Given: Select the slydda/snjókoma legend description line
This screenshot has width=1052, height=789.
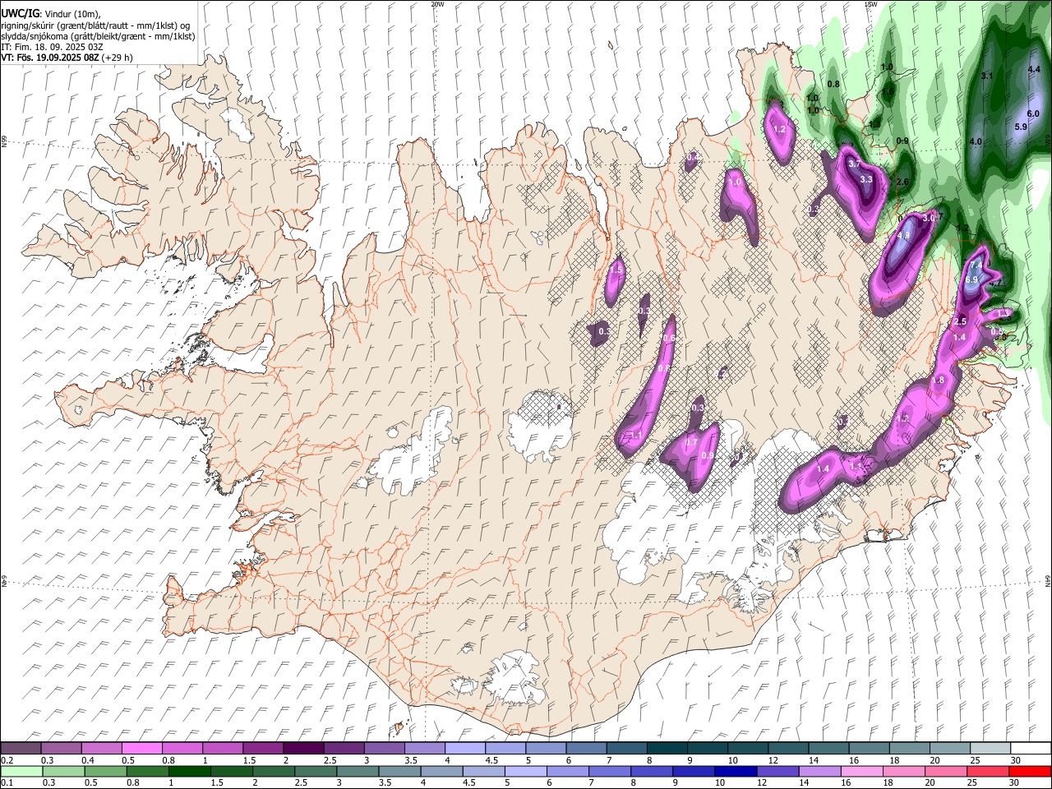Looking at the screenshot, I should tap(98, 36).
